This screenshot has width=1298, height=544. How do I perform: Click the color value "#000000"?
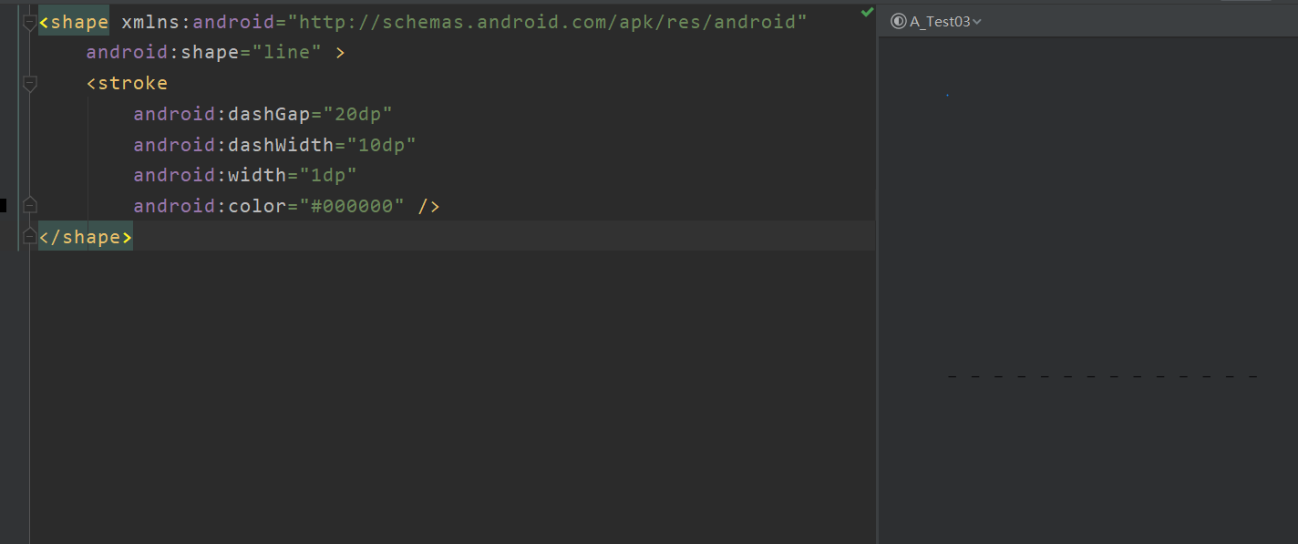[x=352, y=206]
